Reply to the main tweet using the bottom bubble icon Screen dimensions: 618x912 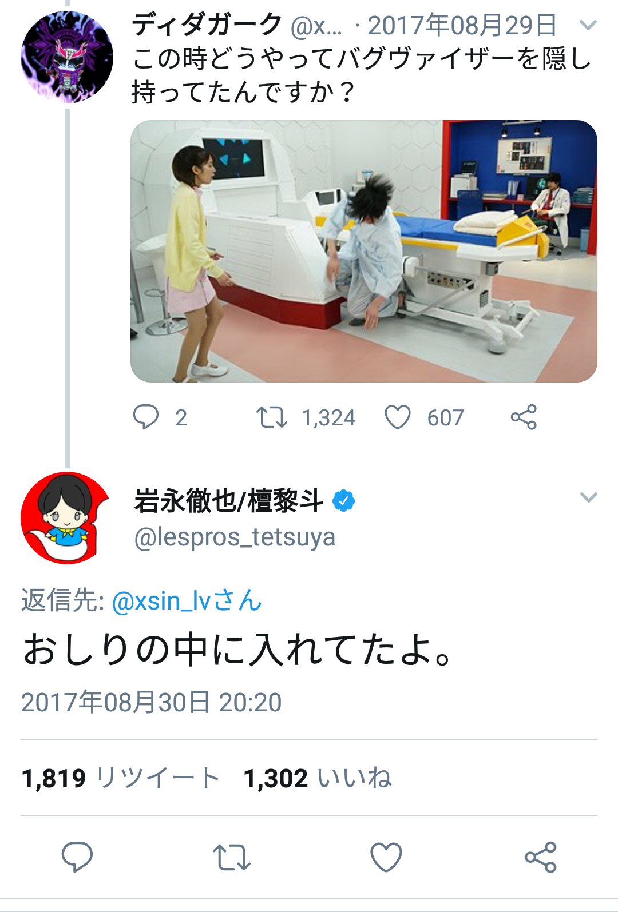[77, 857]
